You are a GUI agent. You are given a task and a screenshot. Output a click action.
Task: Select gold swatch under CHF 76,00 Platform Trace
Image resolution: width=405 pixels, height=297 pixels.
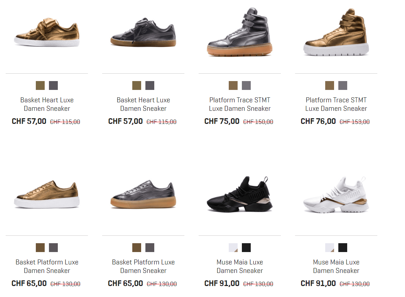[x=329, y=85]
